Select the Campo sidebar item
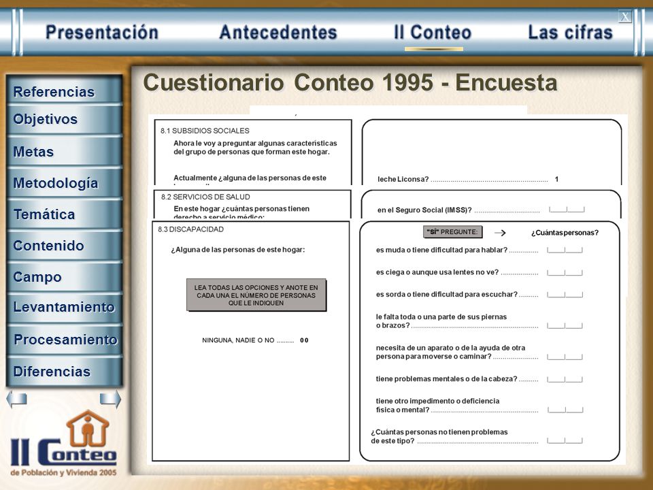 coord(65,276)
